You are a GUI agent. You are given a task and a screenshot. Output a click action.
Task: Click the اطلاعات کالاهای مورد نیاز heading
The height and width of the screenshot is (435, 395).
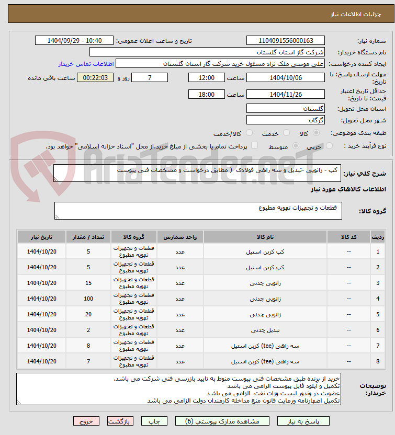point(348,189)
